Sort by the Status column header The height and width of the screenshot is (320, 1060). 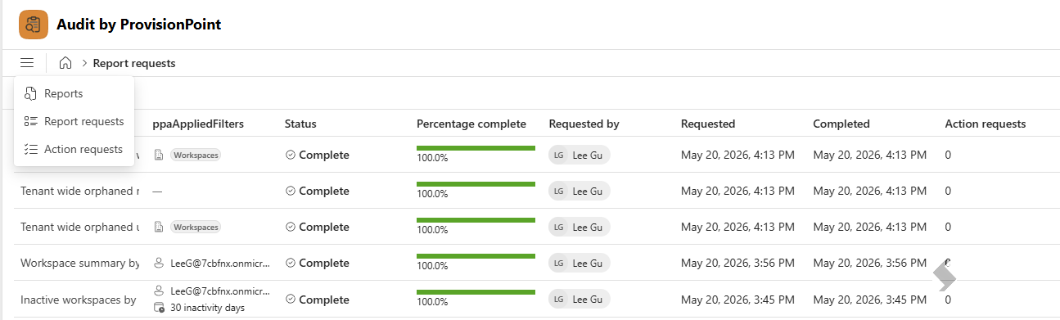(300, 124)
